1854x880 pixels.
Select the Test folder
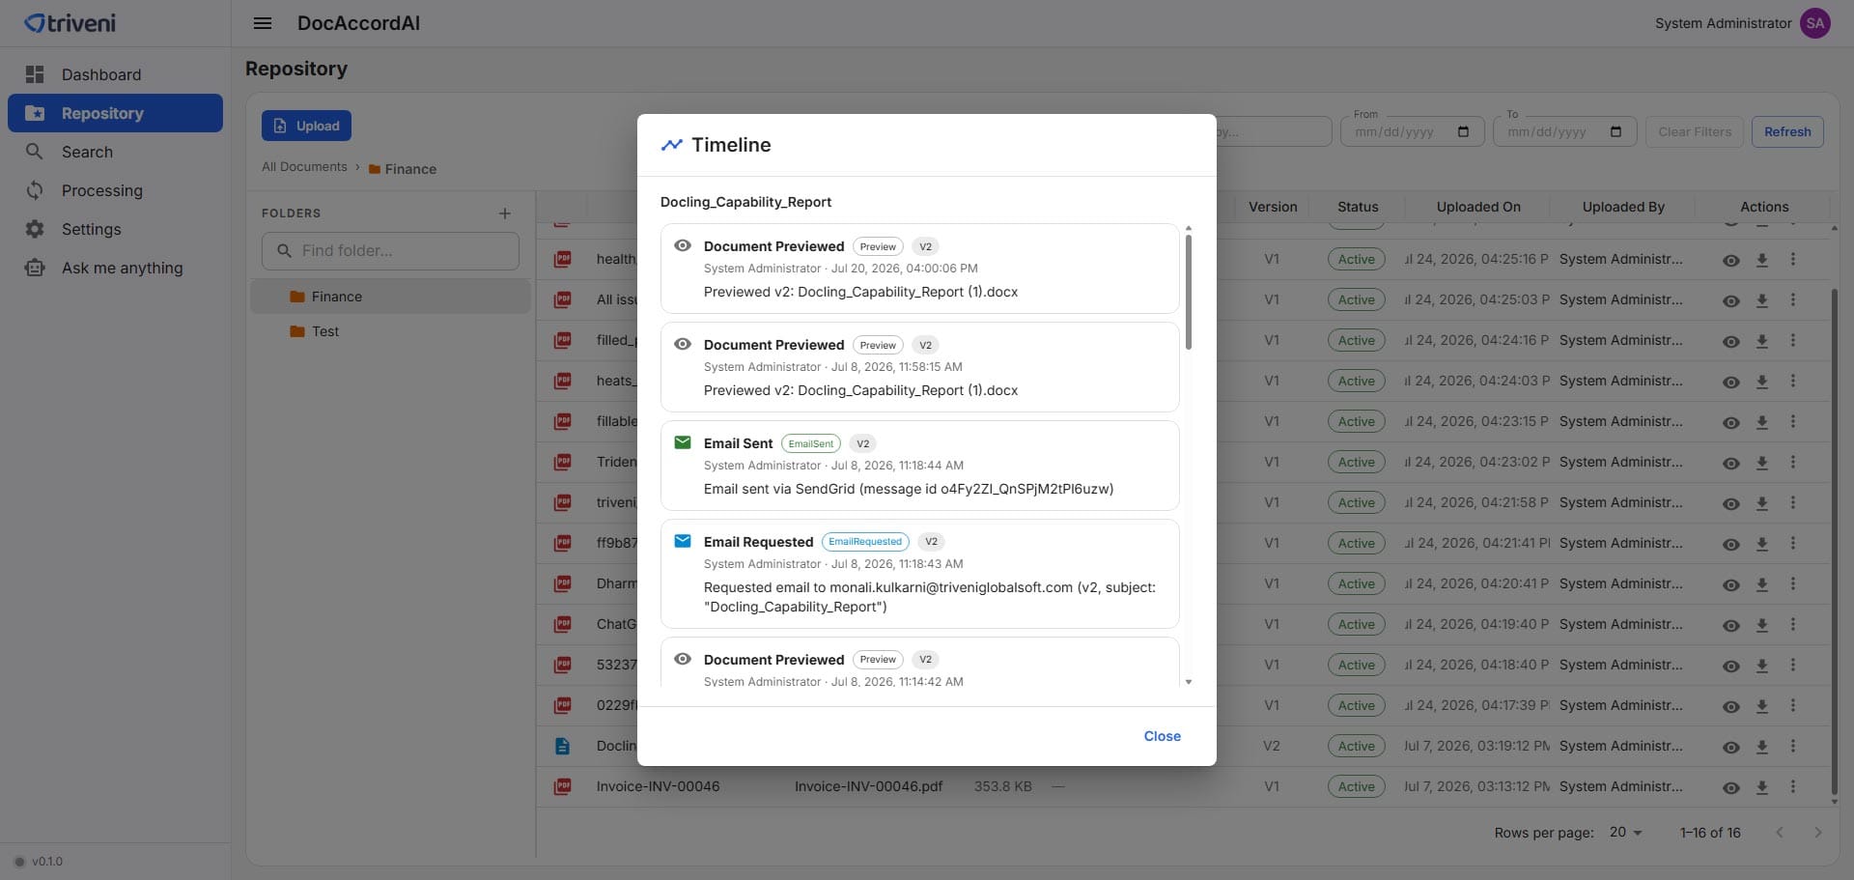pos(390,331)
